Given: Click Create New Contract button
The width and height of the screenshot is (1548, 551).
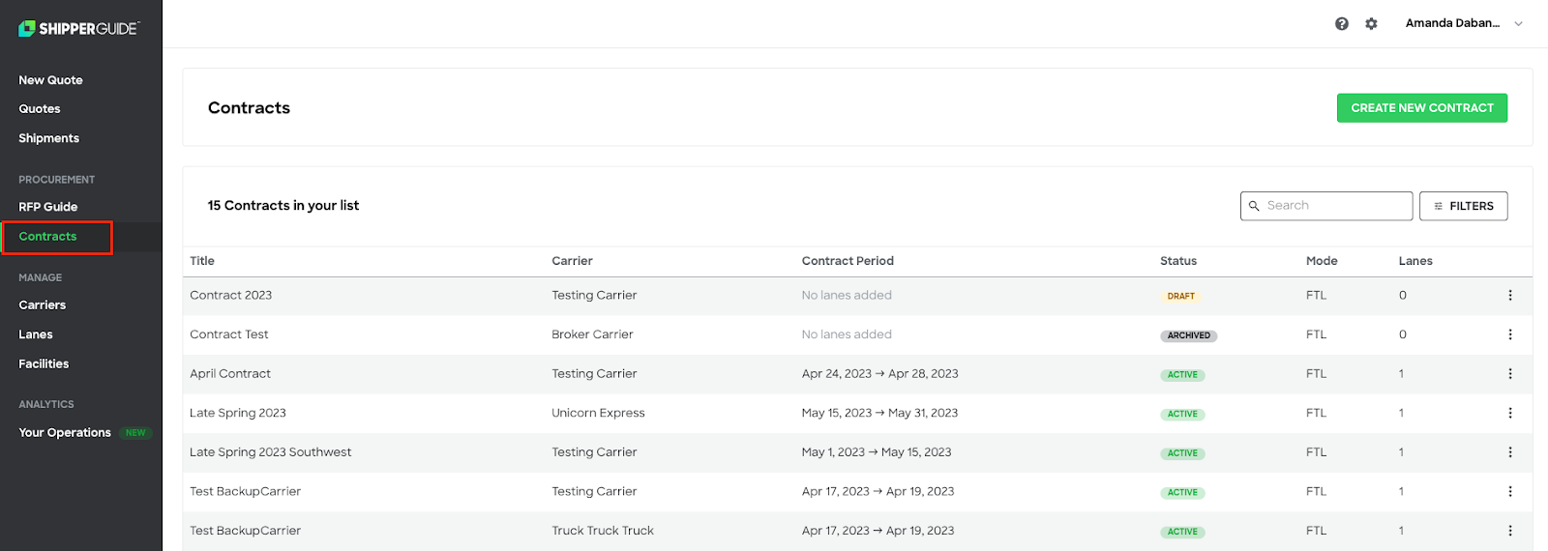Looking at the screenshot, I should (x=1422, y=108).
